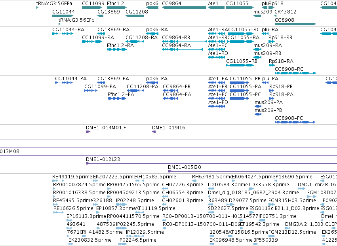
Task: Select the CG8908 gene bar
Action: [x=295, y=24]
